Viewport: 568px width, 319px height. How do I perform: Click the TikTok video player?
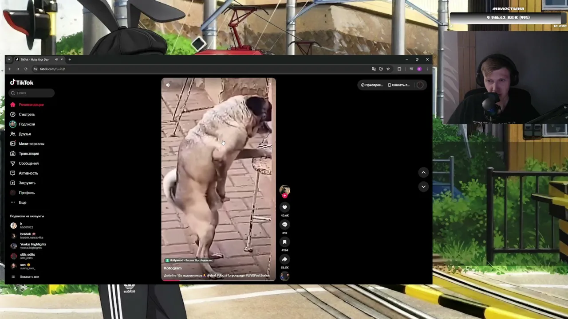click(218, 179)
